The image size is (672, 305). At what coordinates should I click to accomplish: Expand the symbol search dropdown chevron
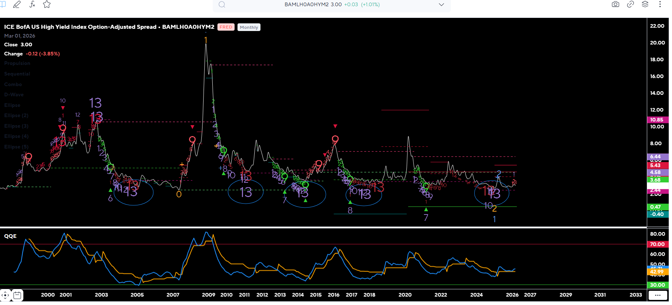441,5
